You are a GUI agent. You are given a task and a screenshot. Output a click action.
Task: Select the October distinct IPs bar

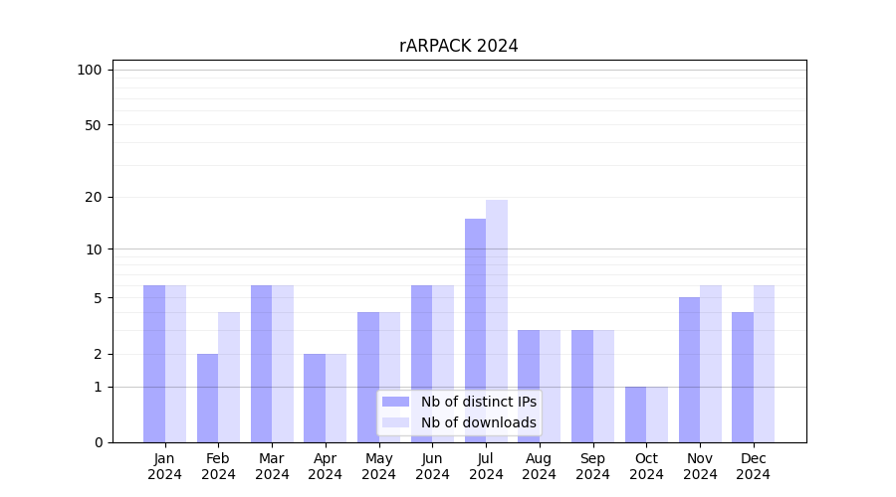pos(636,414)
